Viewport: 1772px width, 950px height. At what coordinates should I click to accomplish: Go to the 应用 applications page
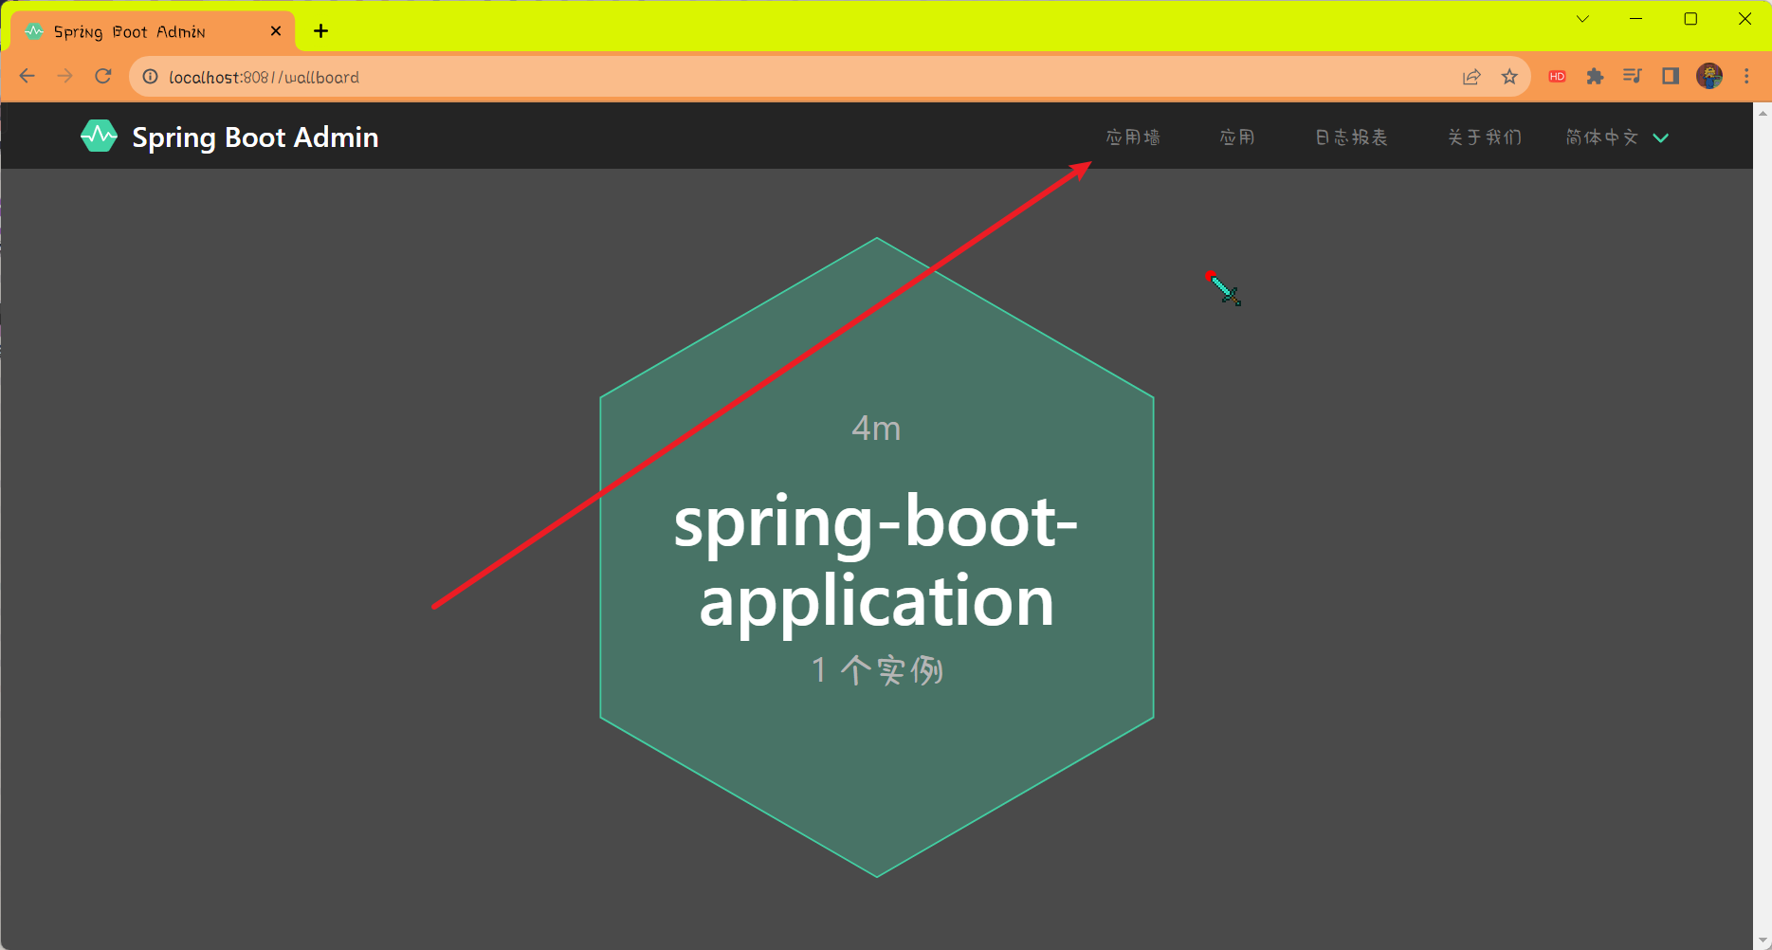(x=1237, y=137)
